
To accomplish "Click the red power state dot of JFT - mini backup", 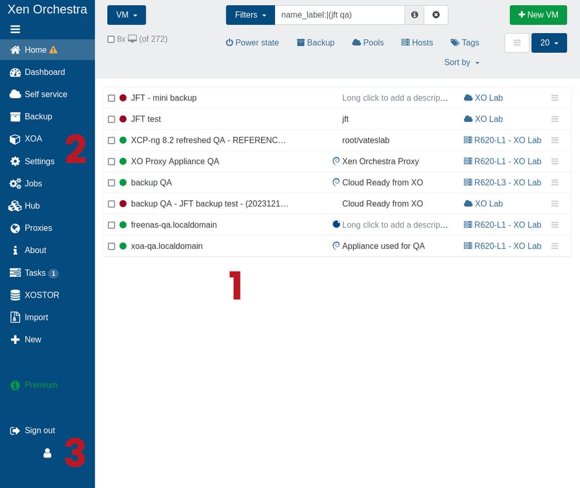I will coord(123,98).
